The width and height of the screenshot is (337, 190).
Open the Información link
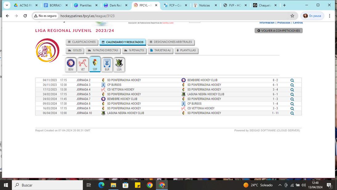pos(267,23)
